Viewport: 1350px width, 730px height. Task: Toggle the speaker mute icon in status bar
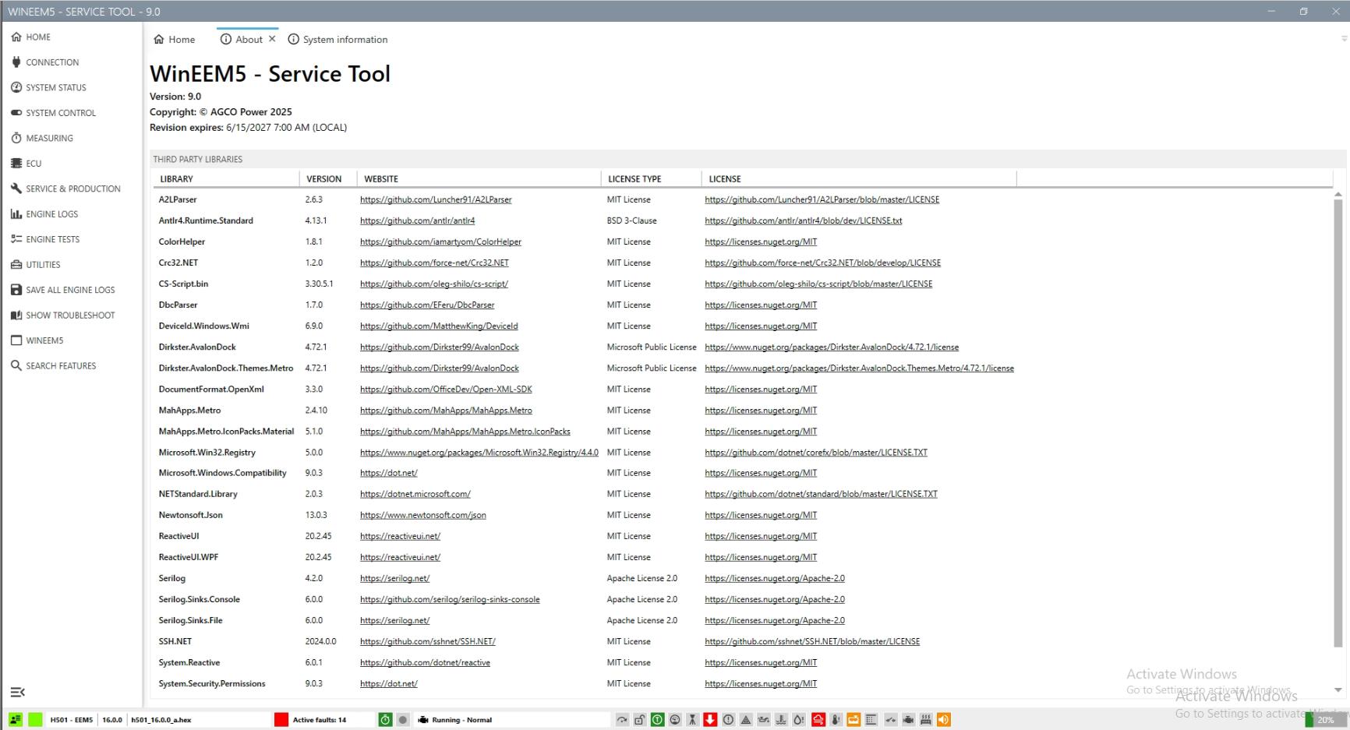[944, 720]
